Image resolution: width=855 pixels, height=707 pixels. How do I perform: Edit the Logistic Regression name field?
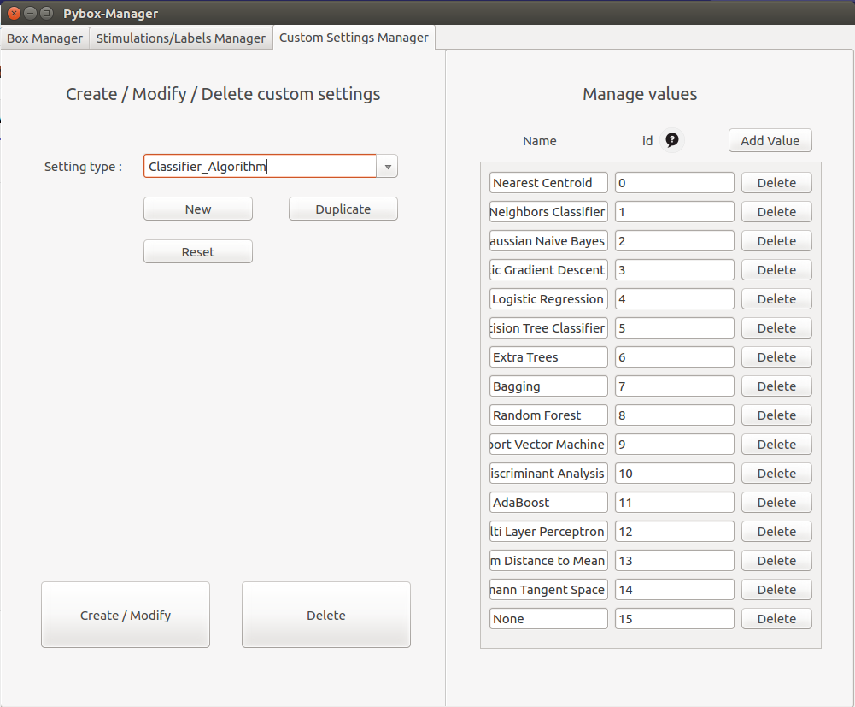point(548,299)
